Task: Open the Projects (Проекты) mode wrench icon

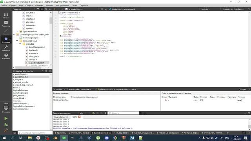Action: (x=6, y=48)
